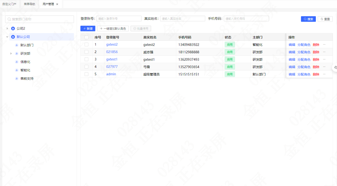Click the 默认公司 company icon
The width and height of the screenshot is (337, 186).
point(13,37)
